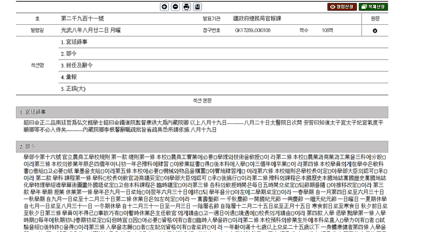Click the 請求번호 value GK17289_00I0108
The height and width of the screenshot is (232, 422).
[x=252, y=31]
